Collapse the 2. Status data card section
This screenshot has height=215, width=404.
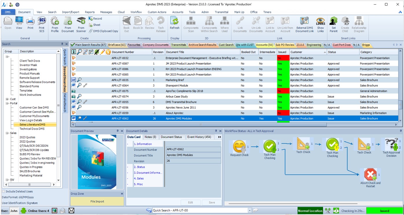pos(128,167)
